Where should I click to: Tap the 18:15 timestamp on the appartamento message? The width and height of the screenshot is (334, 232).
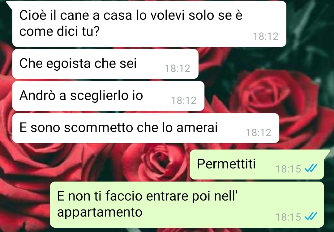point(288,217)
